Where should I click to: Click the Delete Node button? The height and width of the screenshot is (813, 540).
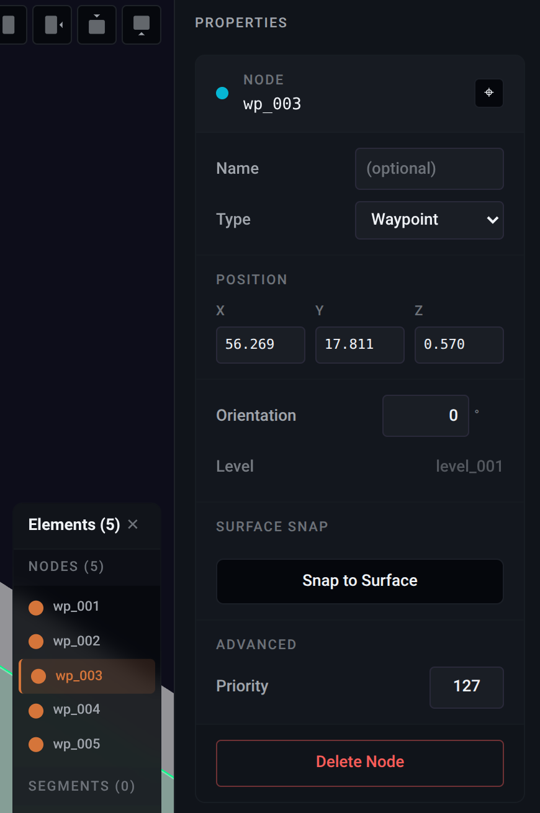(360, 763)
